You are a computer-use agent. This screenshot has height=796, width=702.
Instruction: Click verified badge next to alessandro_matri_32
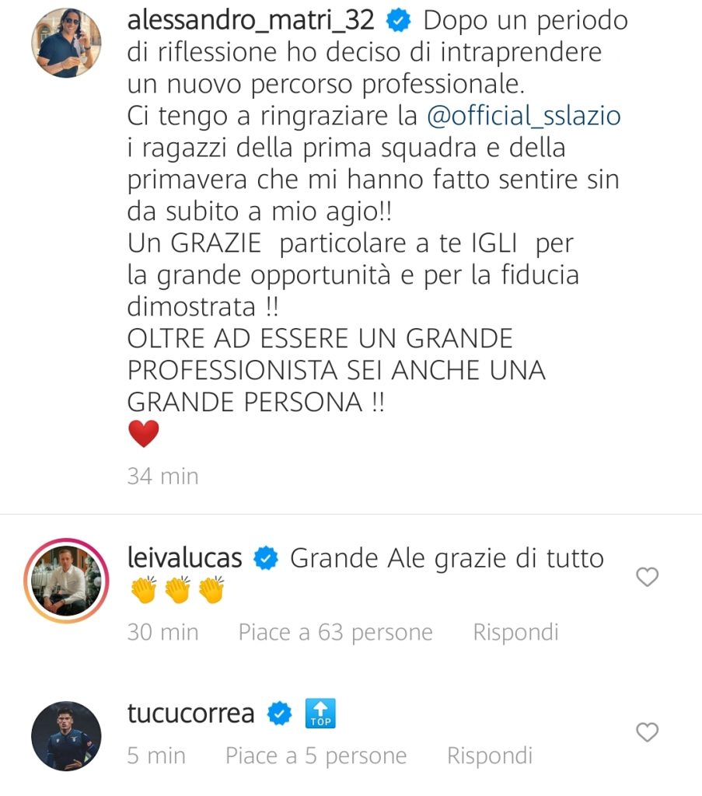tap(399, 21)
